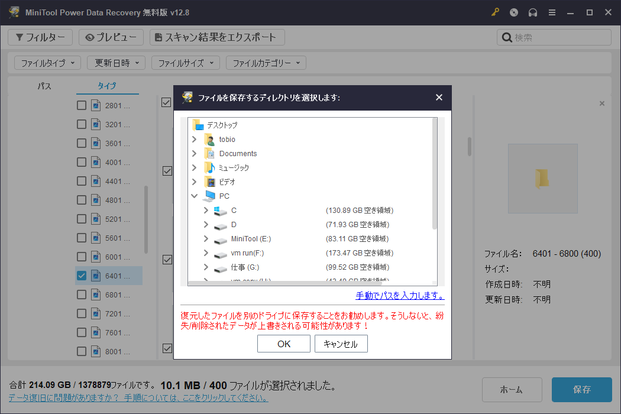Click the キャンセル button in the dialog
This screenshot has width=621, height=414.
[x=341, y=343]
